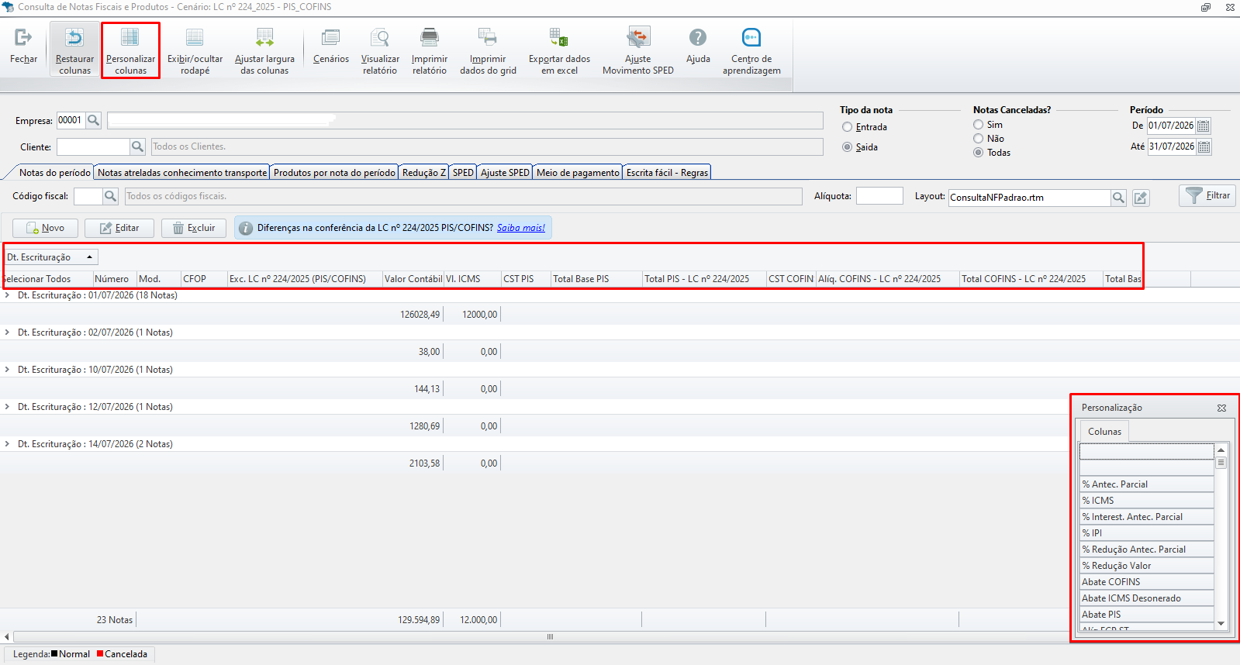Click the Alíquota input field
This screenshot has width=1240, height=665.
pos(879,196)
